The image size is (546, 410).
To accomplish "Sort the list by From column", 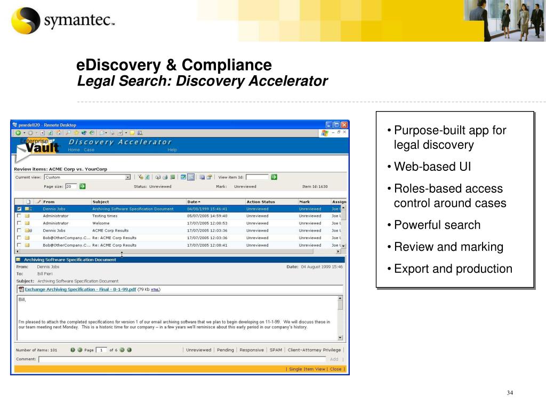I will [49, 201].
